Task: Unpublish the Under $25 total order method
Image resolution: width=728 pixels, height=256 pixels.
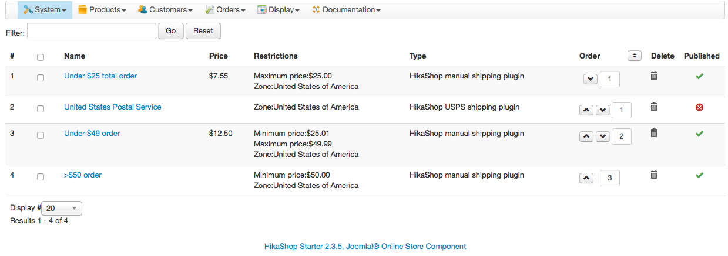Action: [699, 76]
